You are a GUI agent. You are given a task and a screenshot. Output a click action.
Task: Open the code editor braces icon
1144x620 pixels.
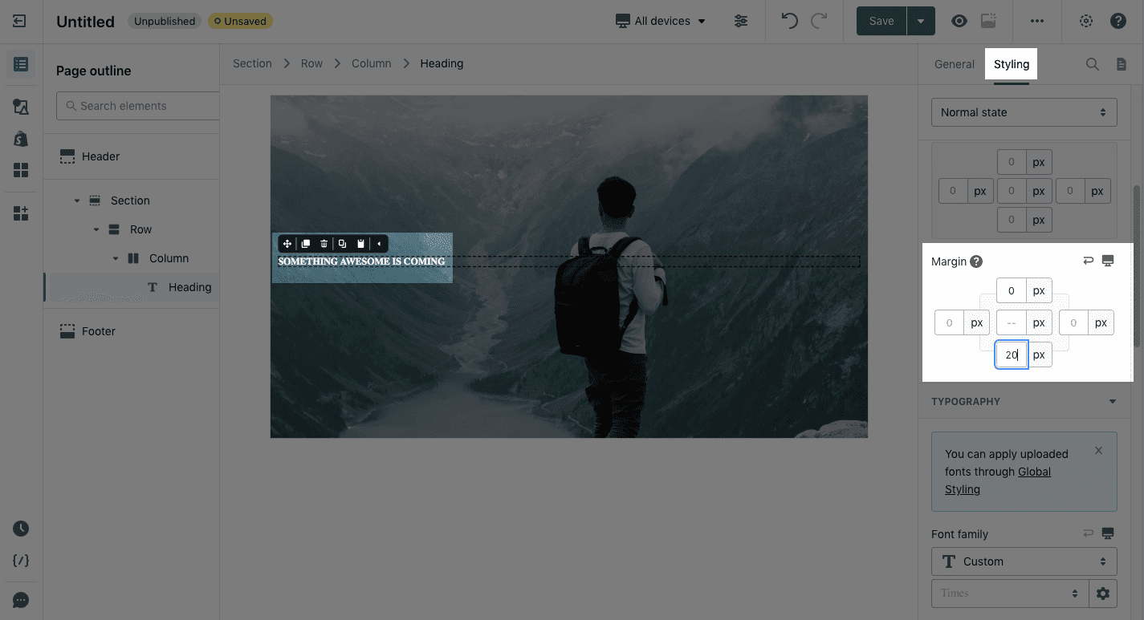(21, 561)
